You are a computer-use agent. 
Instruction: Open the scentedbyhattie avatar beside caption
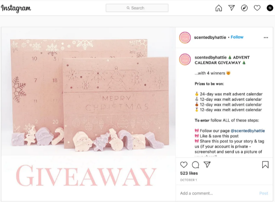coord(185,59)
